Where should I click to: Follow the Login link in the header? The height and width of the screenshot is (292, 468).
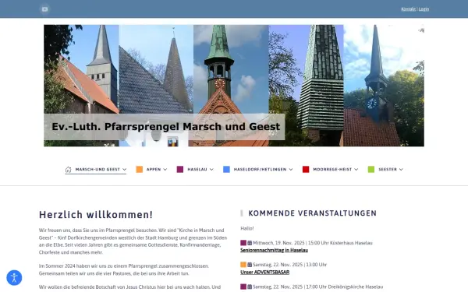[424, 9]
